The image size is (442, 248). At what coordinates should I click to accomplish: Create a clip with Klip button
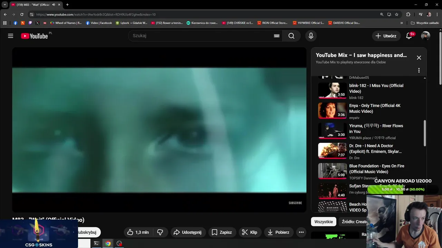pyautogui.click(x=249, y=232)
